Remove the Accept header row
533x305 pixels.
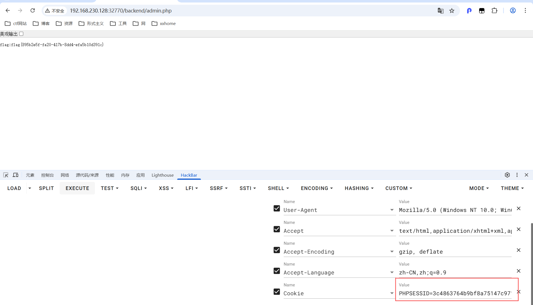click(x=519, y=229)
